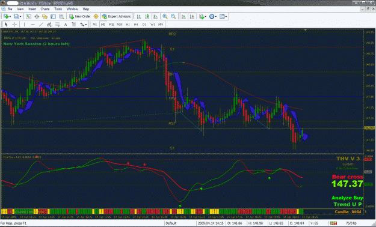Open the Market Watch window icon
376x227 pixels.
click(x=28, y=17)
